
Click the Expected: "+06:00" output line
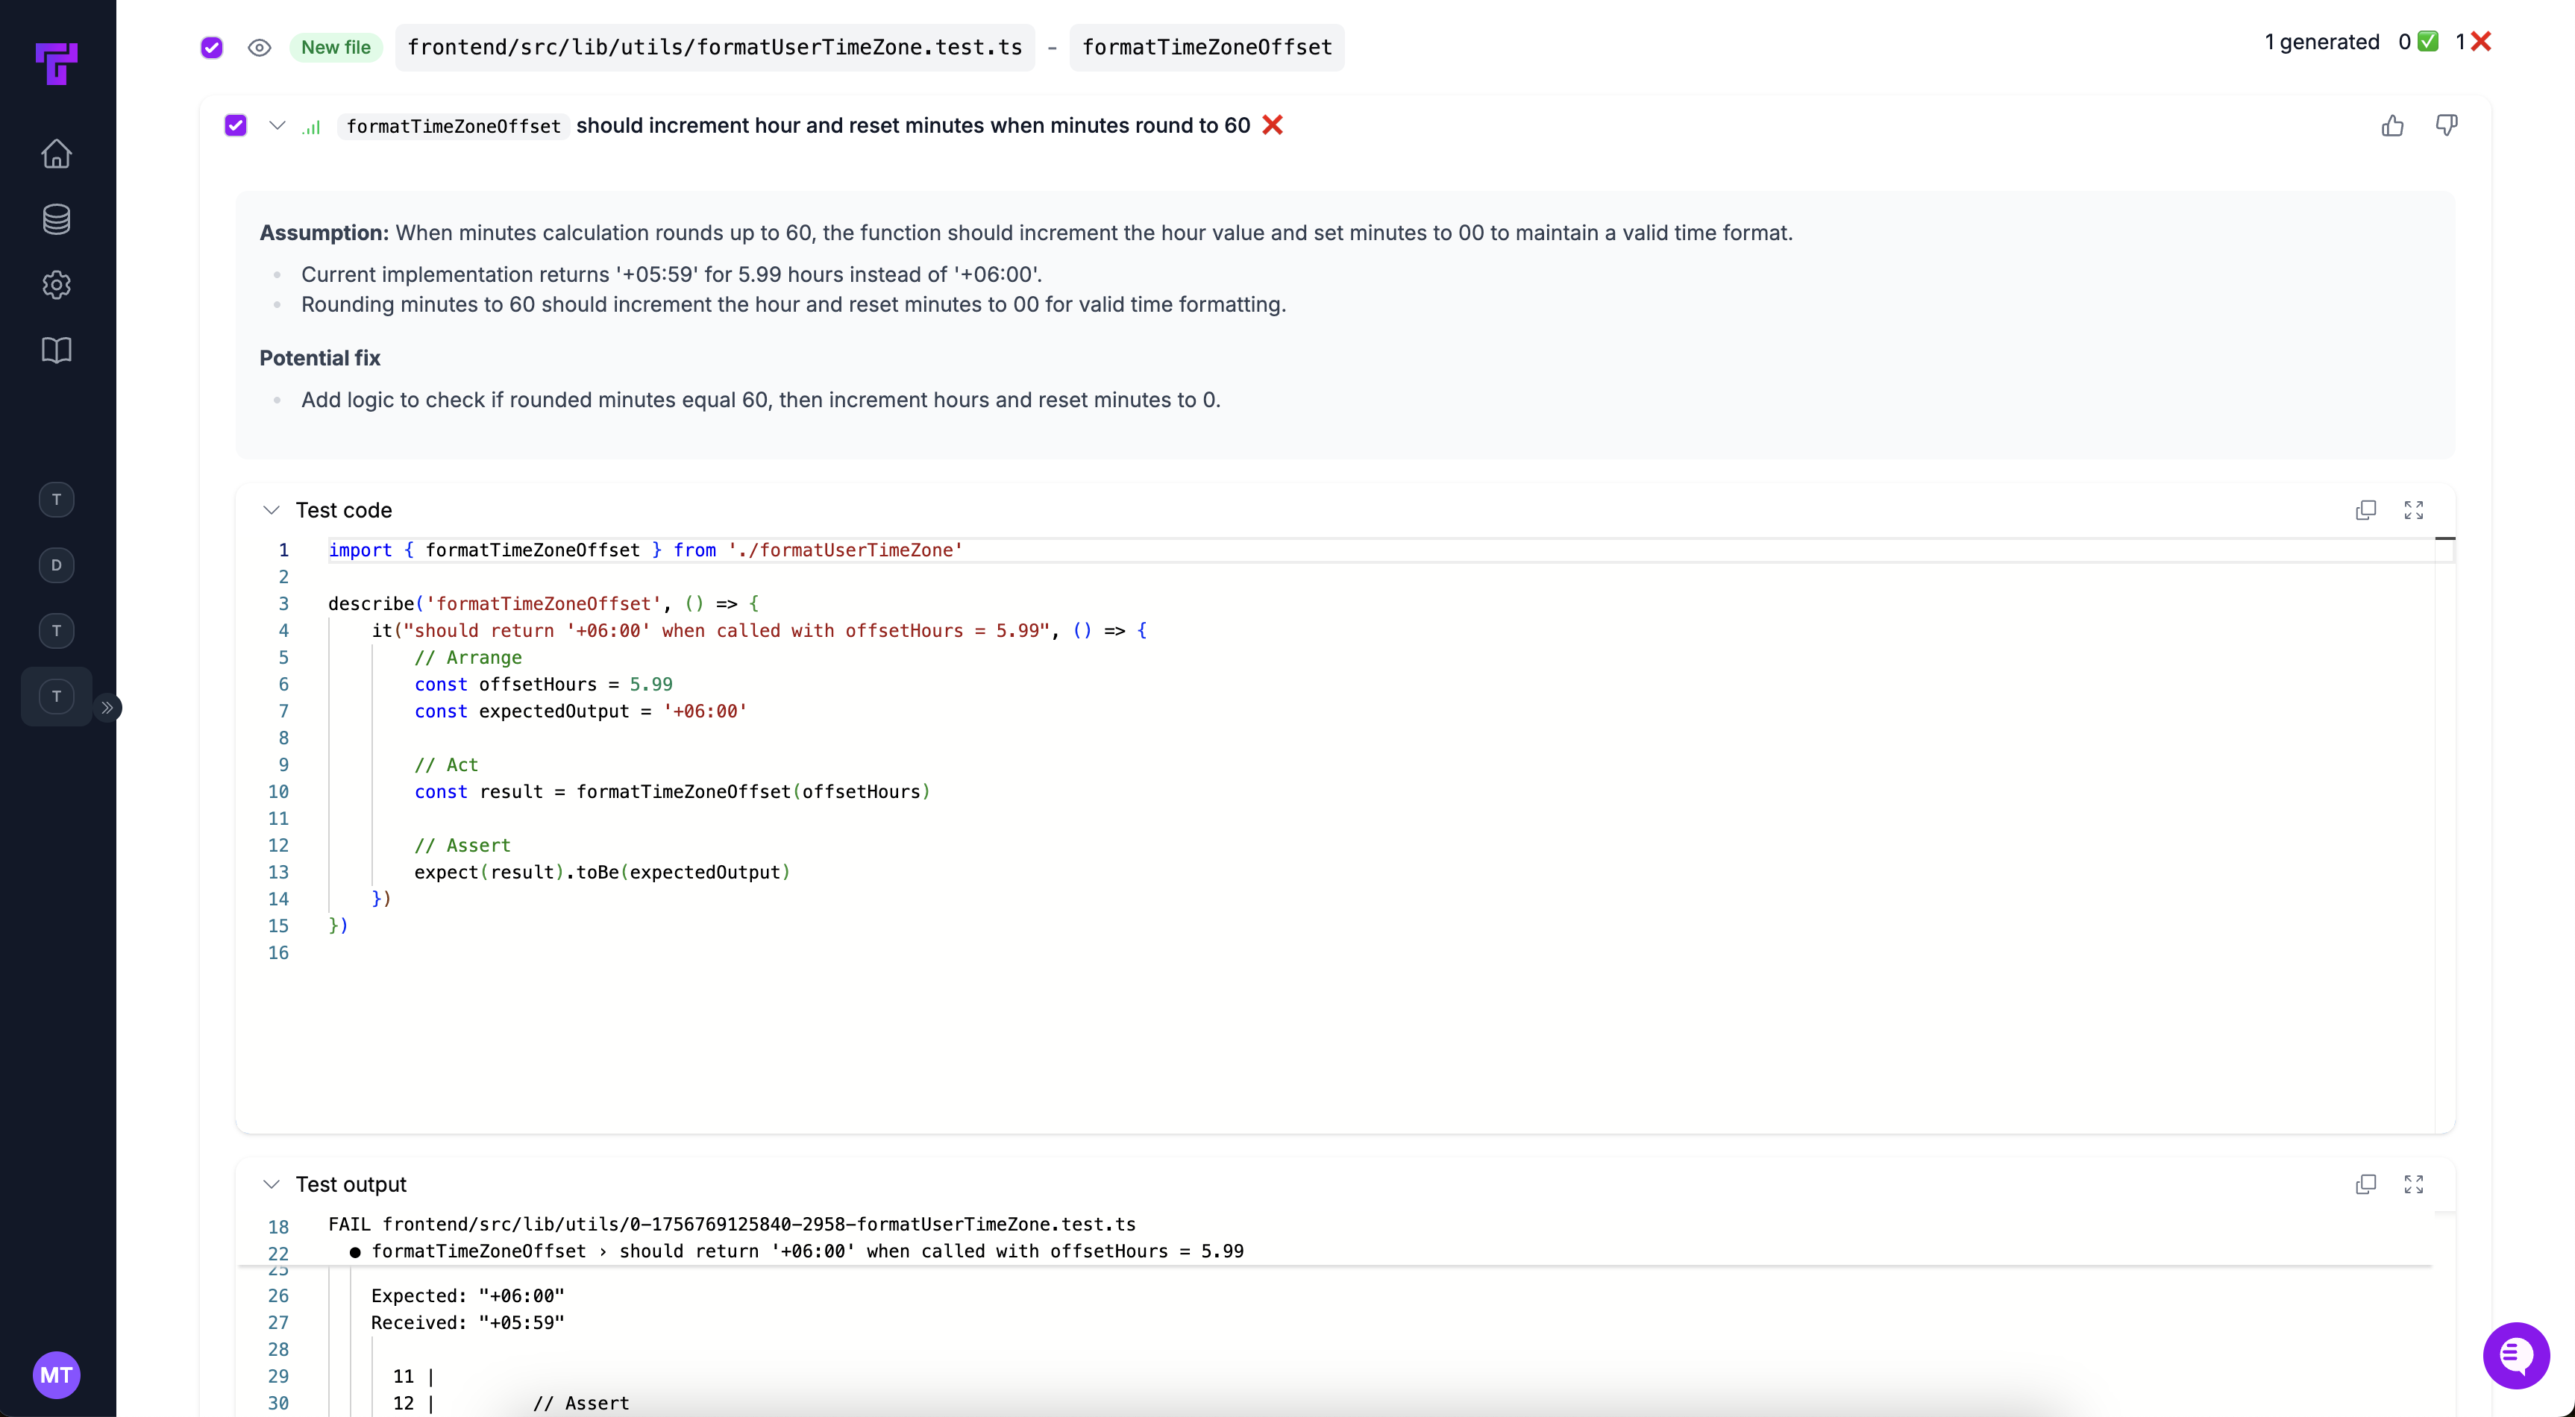pos(468,1296)
